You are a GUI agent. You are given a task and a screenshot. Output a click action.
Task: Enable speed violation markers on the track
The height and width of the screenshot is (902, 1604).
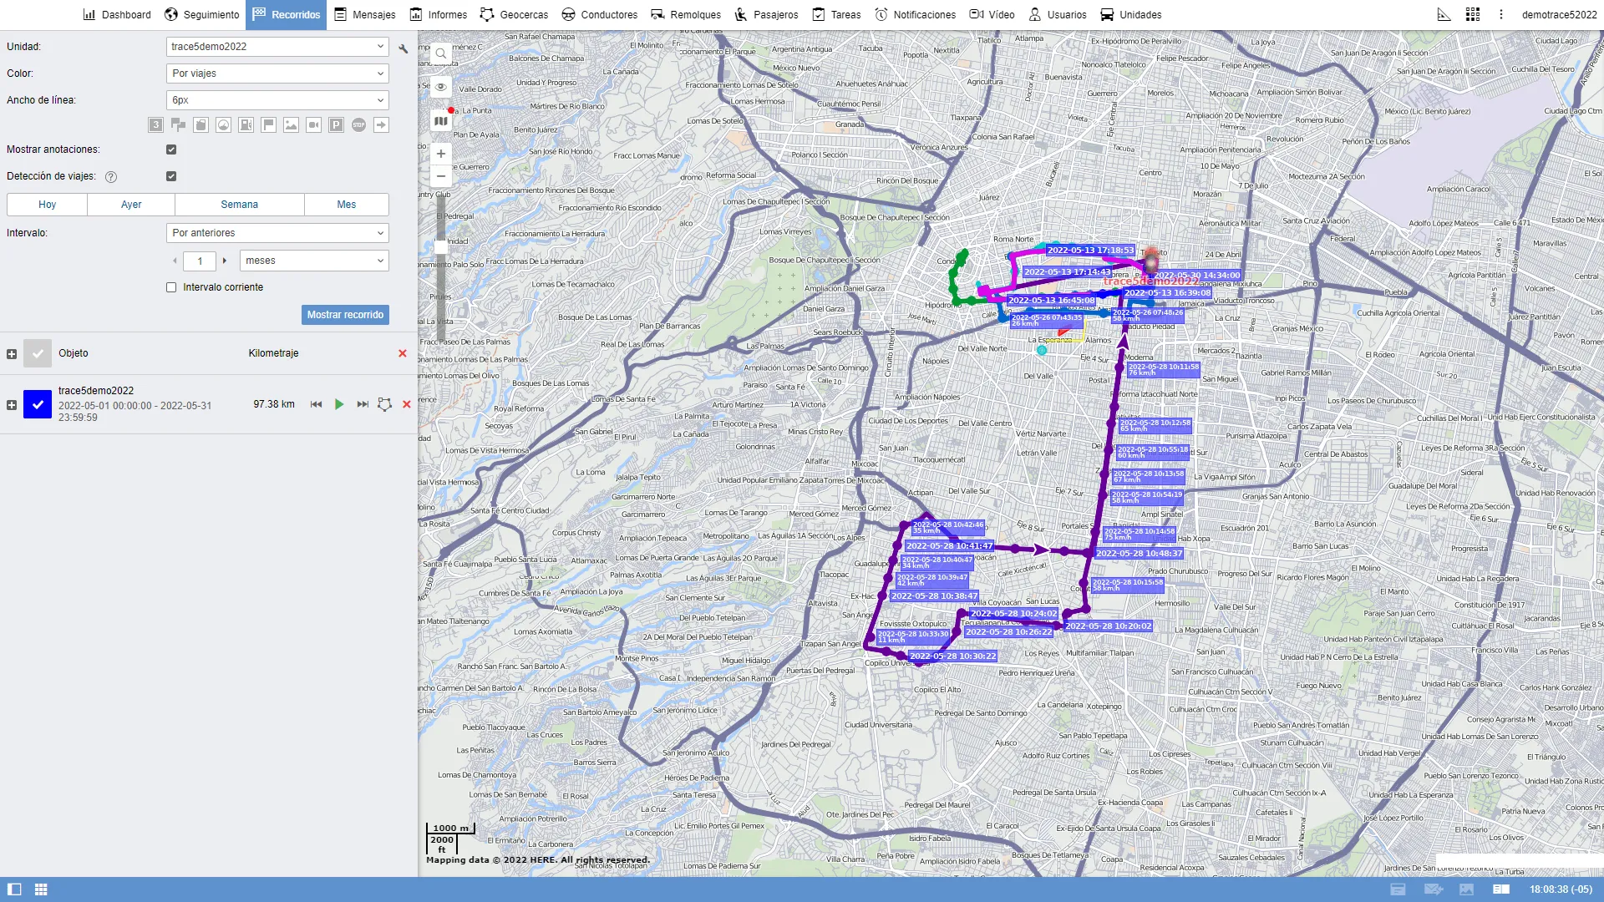point(223,124)
